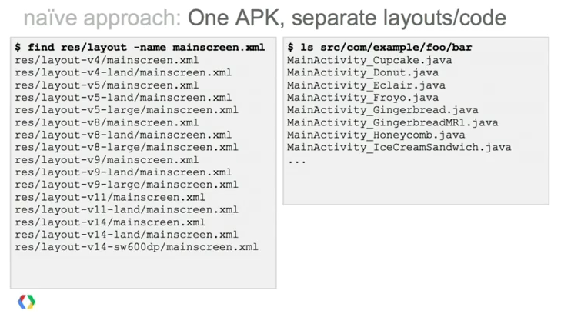Screen dimensions: 561x314
Task: Select MainActivity_Gingerbread.java entry
Action: pyautogui.click(x=382, y=110)
